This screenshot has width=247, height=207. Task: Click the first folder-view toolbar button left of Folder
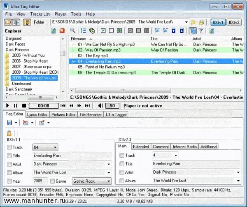[x=8, y=22]
